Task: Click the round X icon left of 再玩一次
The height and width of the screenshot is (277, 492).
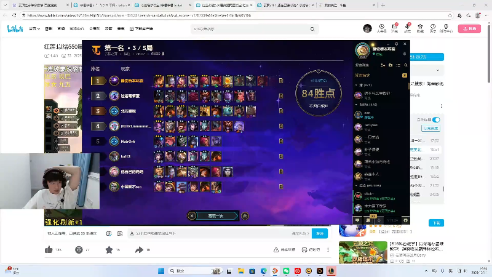Action: tap(191, 216)
